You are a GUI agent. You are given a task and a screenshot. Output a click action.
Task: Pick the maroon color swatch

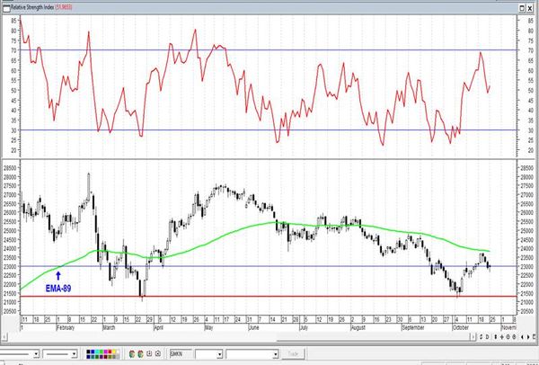(105, 357)
